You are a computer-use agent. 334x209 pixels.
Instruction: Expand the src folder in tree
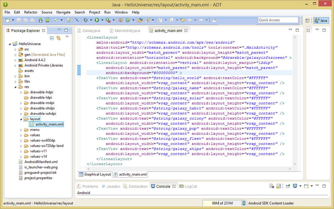(15, 49)
